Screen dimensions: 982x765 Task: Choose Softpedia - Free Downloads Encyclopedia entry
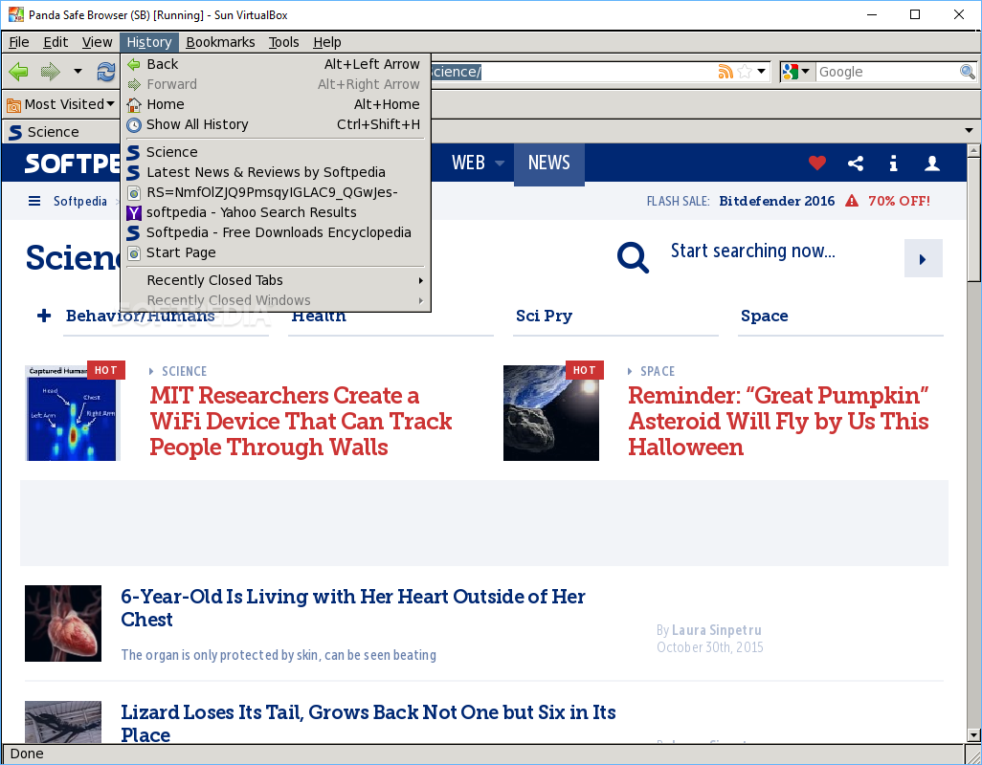click(275, 232)
